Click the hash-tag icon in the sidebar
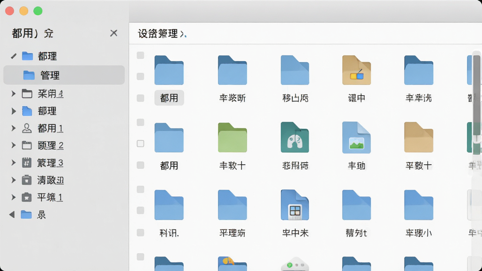 [x=27, y=162]
